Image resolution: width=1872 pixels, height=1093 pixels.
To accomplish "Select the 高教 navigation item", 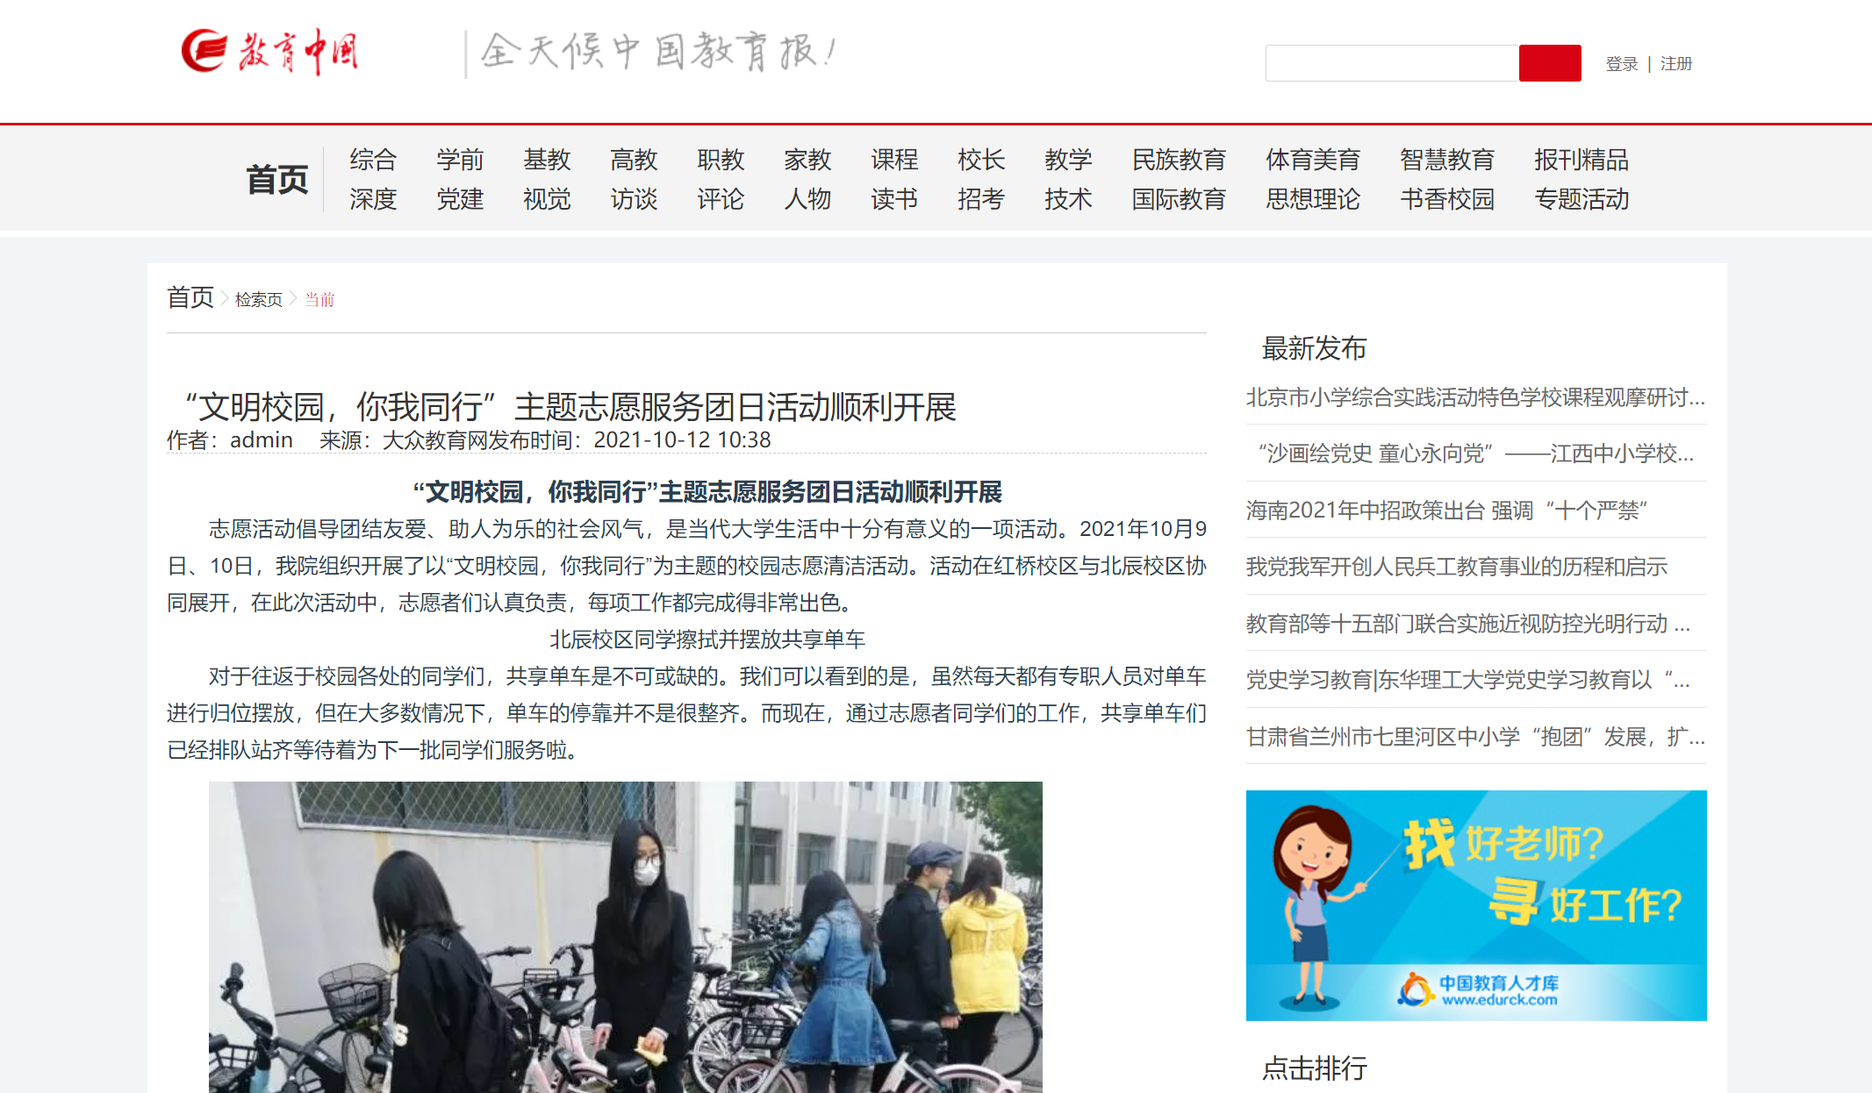I will click(x=633, y=160).
